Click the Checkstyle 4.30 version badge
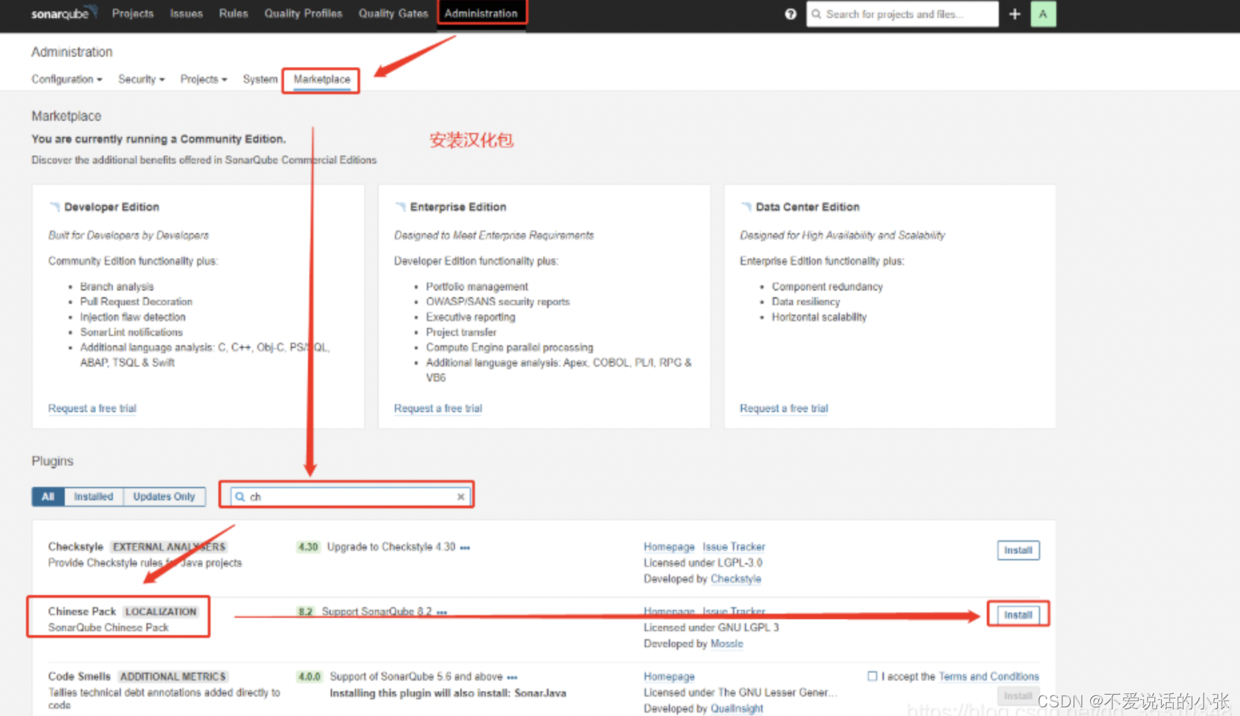 [308, 547]
